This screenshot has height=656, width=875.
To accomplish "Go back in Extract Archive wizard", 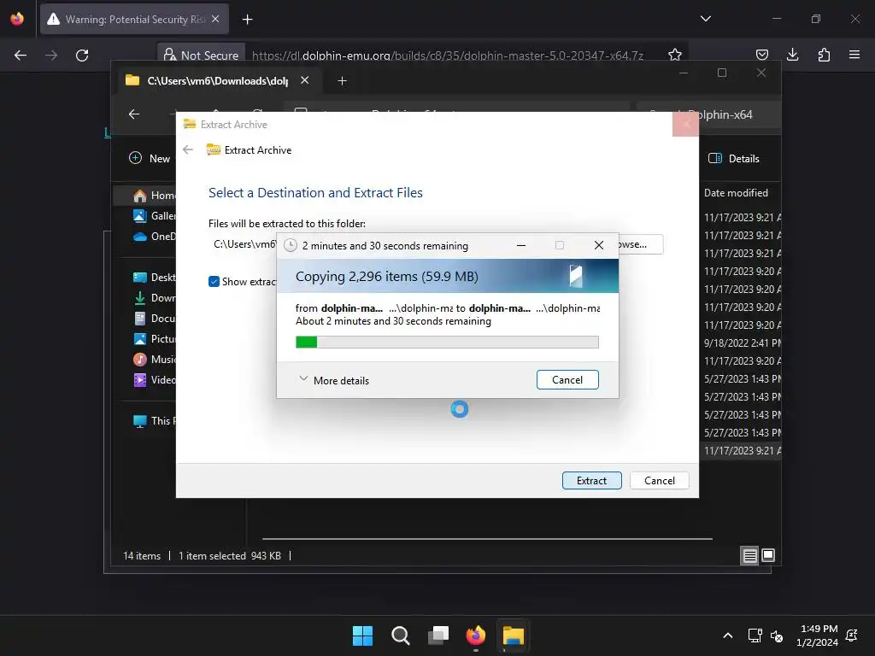I will click(x=188, y=149).
